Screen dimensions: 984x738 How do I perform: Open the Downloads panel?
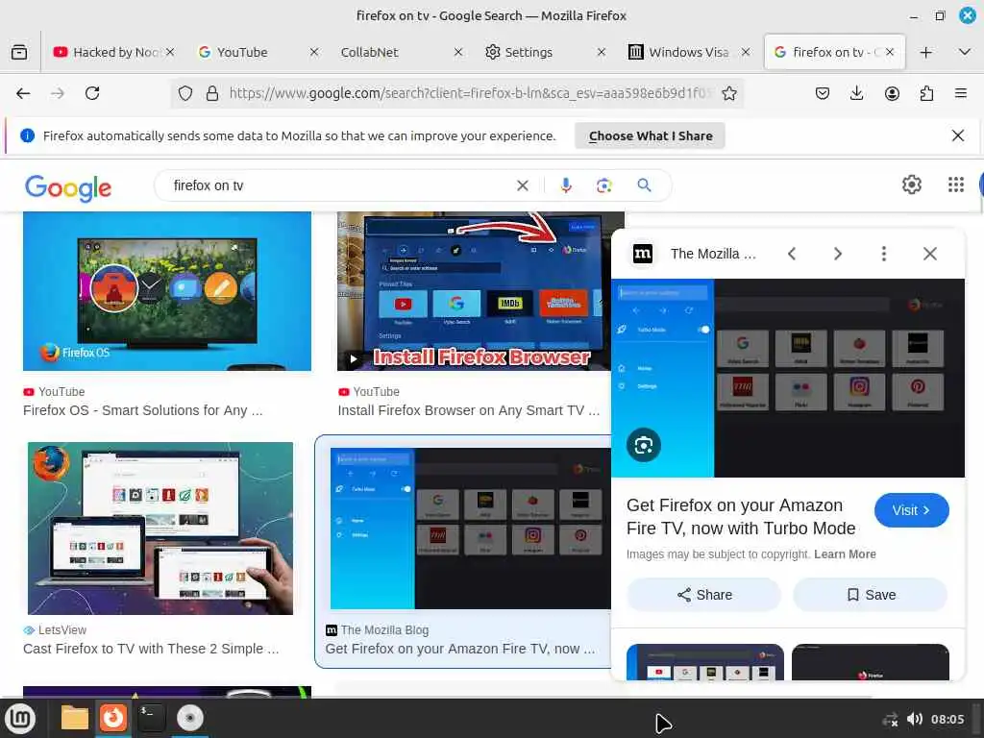click(x=856, y=93)
